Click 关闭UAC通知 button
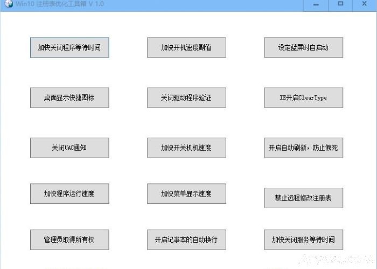 [69, 148]
